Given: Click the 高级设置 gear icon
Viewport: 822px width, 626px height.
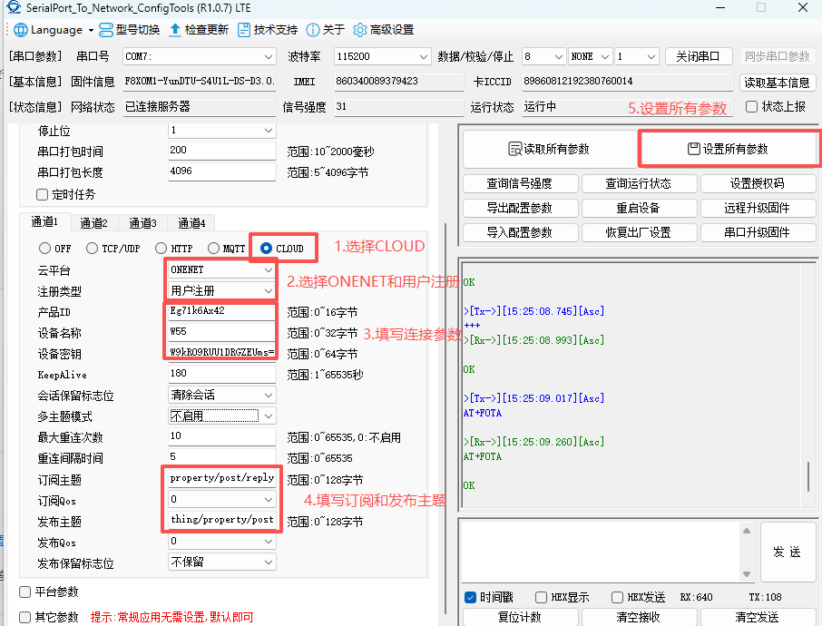Looking at the screenshot, I should (x=359, y=30).
